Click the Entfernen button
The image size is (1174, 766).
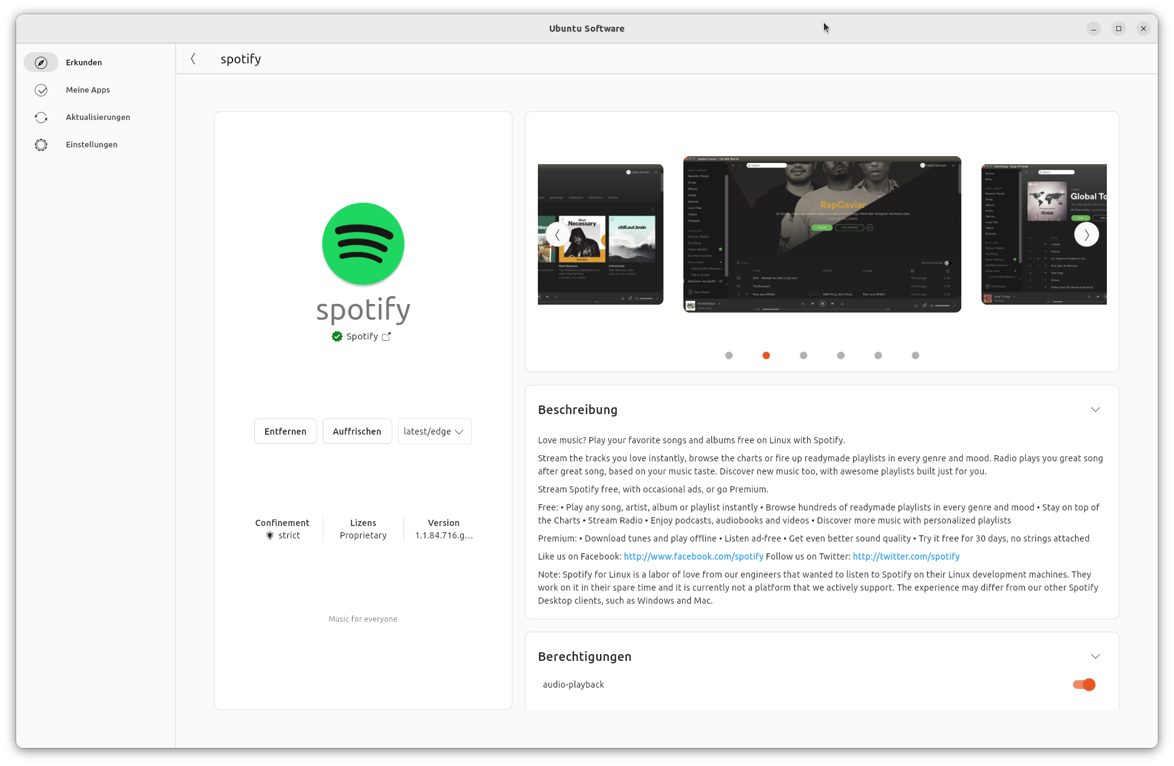285,431
